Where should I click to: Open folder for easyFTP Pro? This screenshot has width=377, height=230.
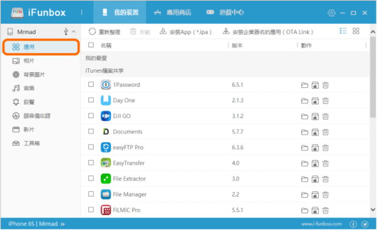[x=305, y=148]
